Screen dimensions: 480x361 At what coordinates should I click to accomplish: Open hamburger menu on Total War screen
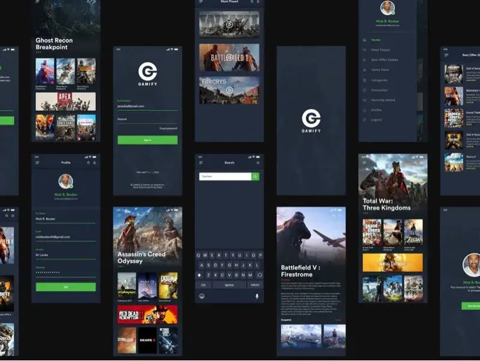[x=364, y=163]
